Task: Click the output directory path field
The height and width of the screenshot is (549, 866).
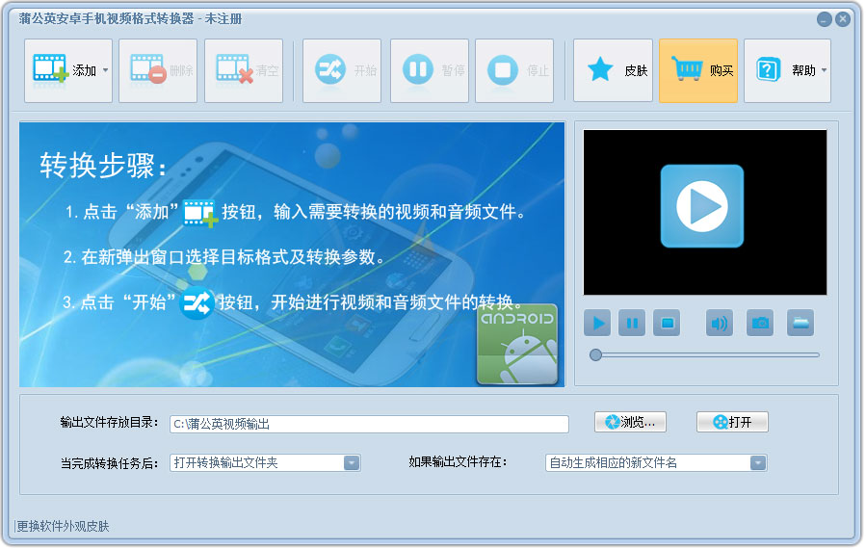Action: (x=369, y=424)
